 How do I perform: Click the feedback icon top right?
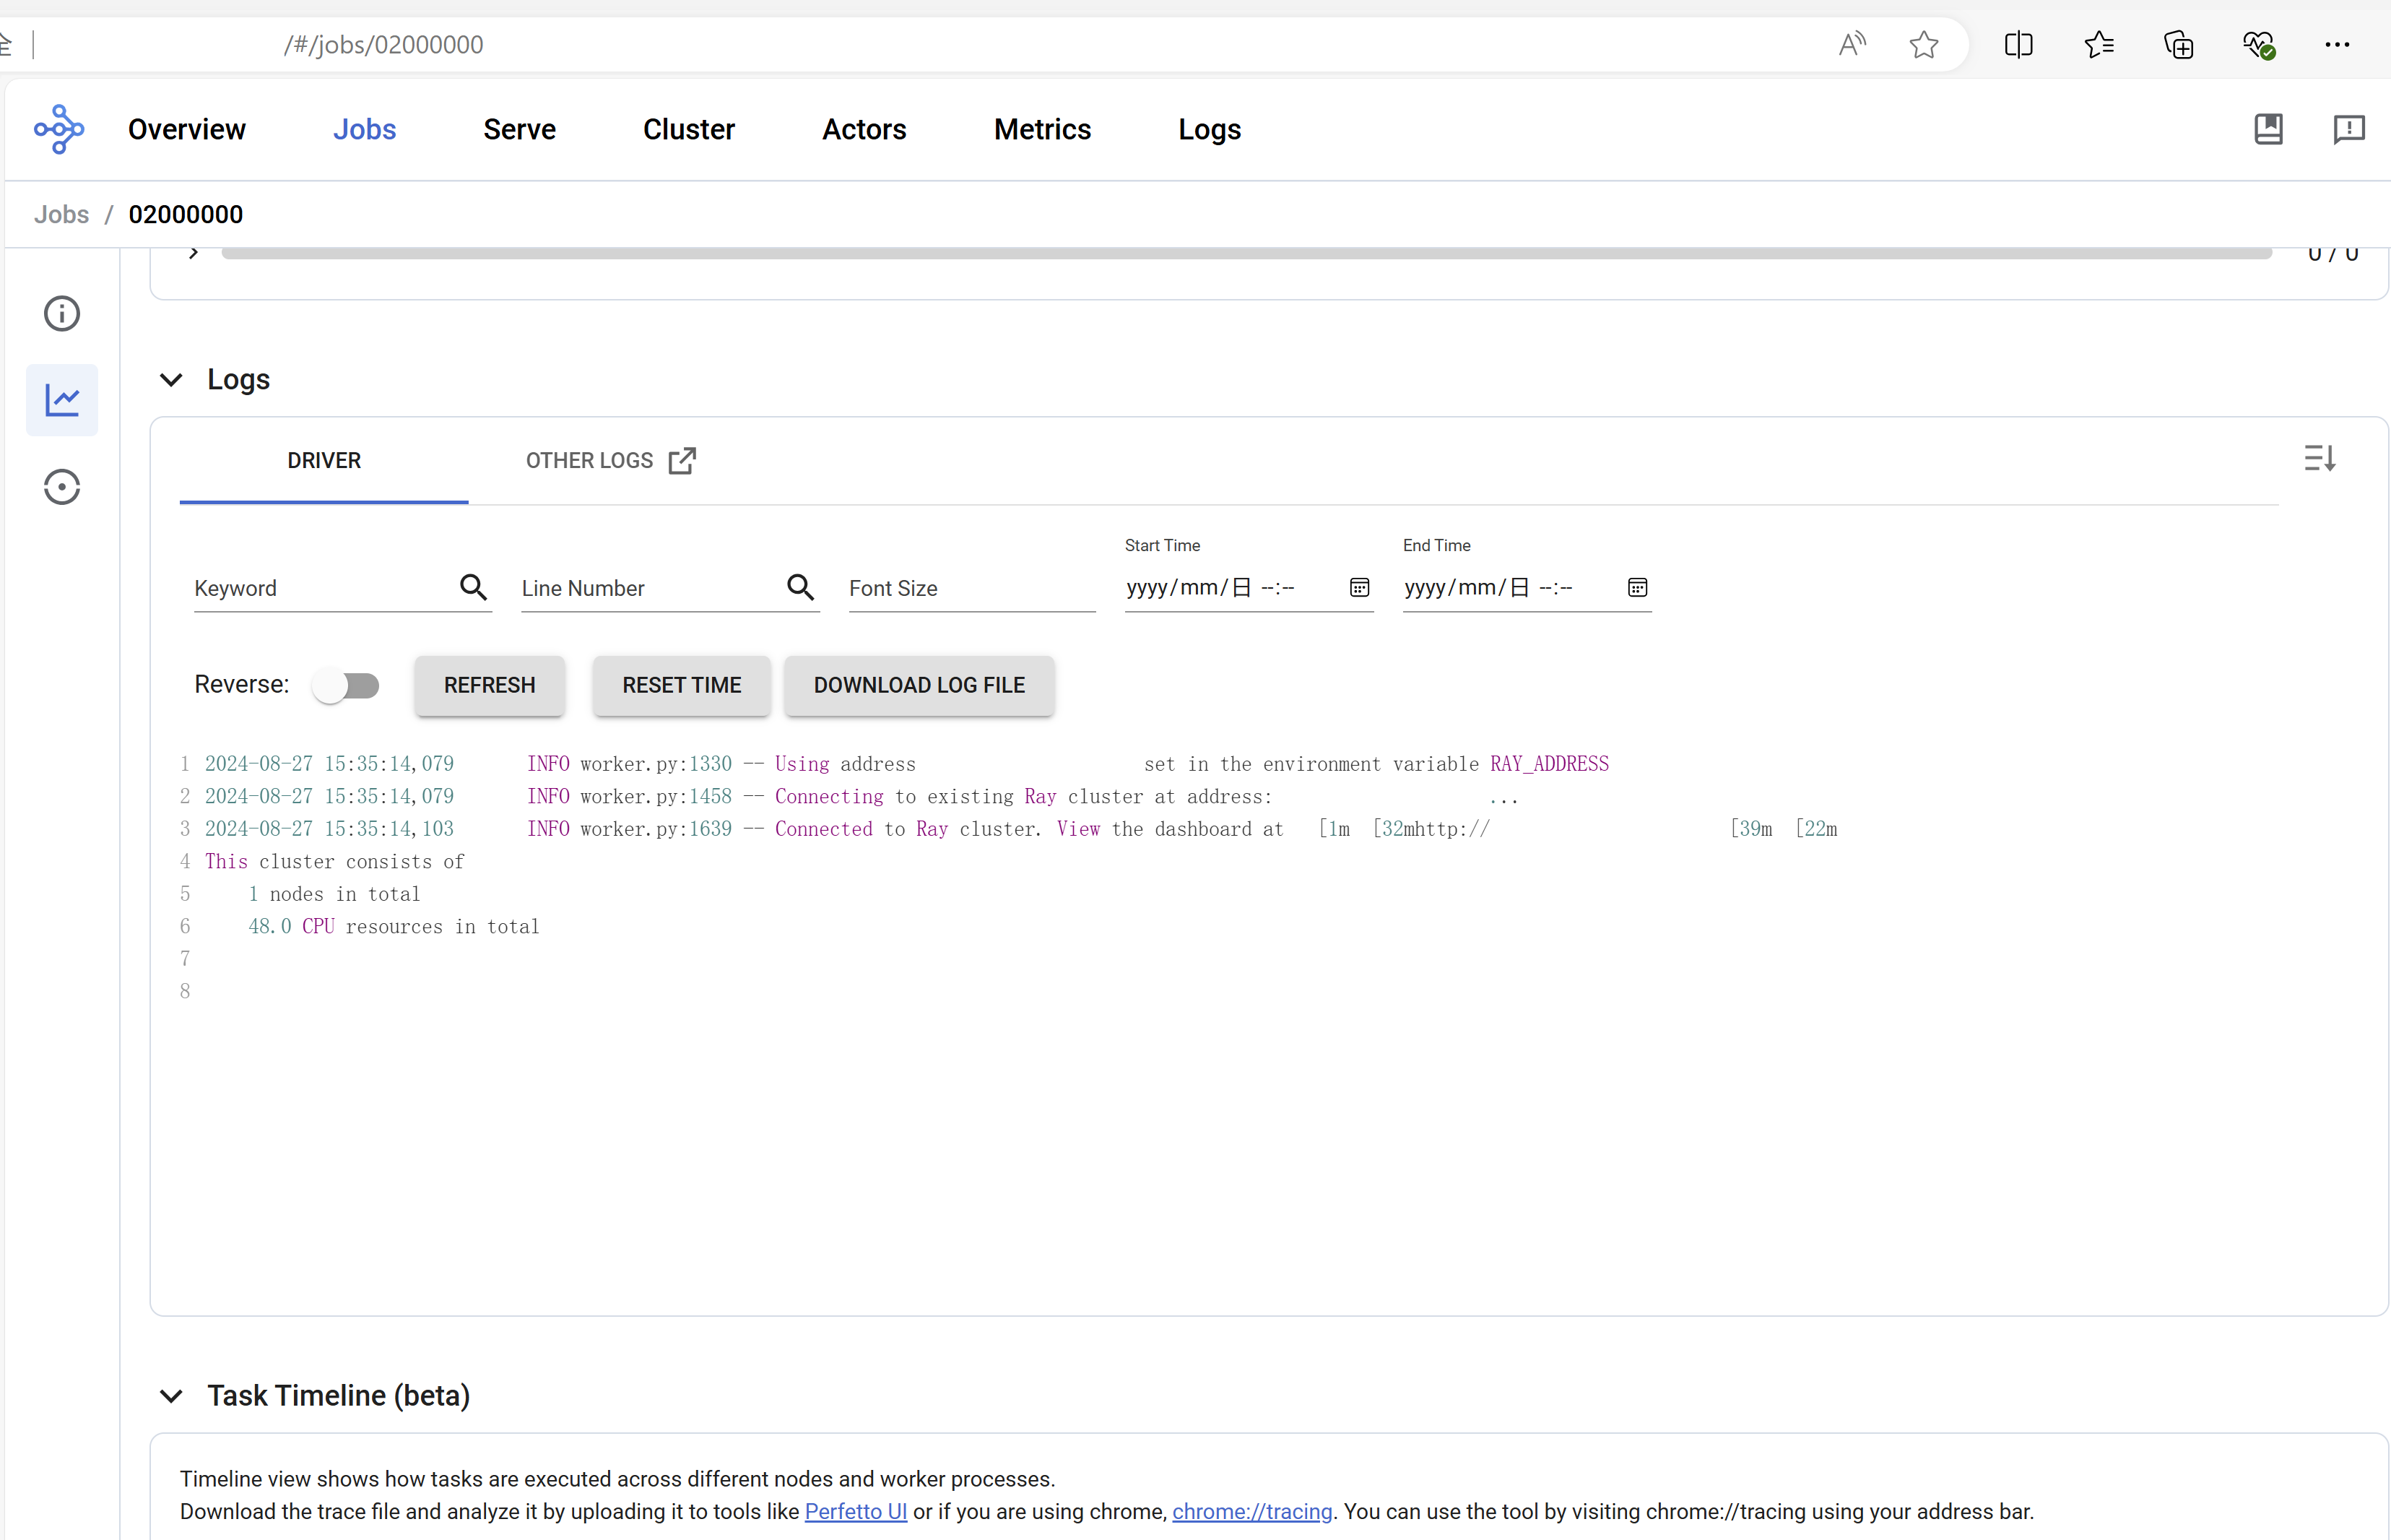click(2348, 129)
